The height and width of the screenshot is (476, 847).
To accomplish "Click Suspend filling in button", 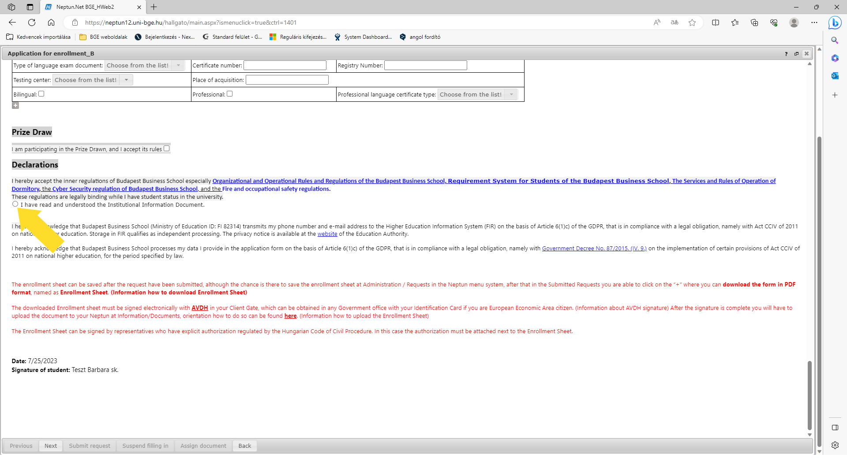I will coord(145,446).
